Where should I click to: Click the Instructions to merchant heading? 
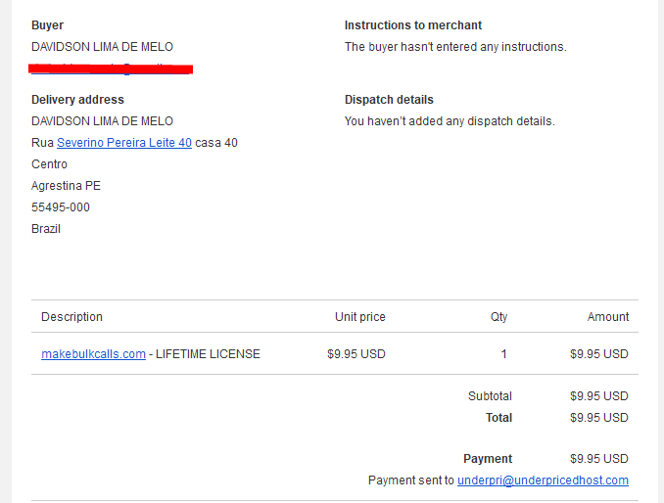413,25
